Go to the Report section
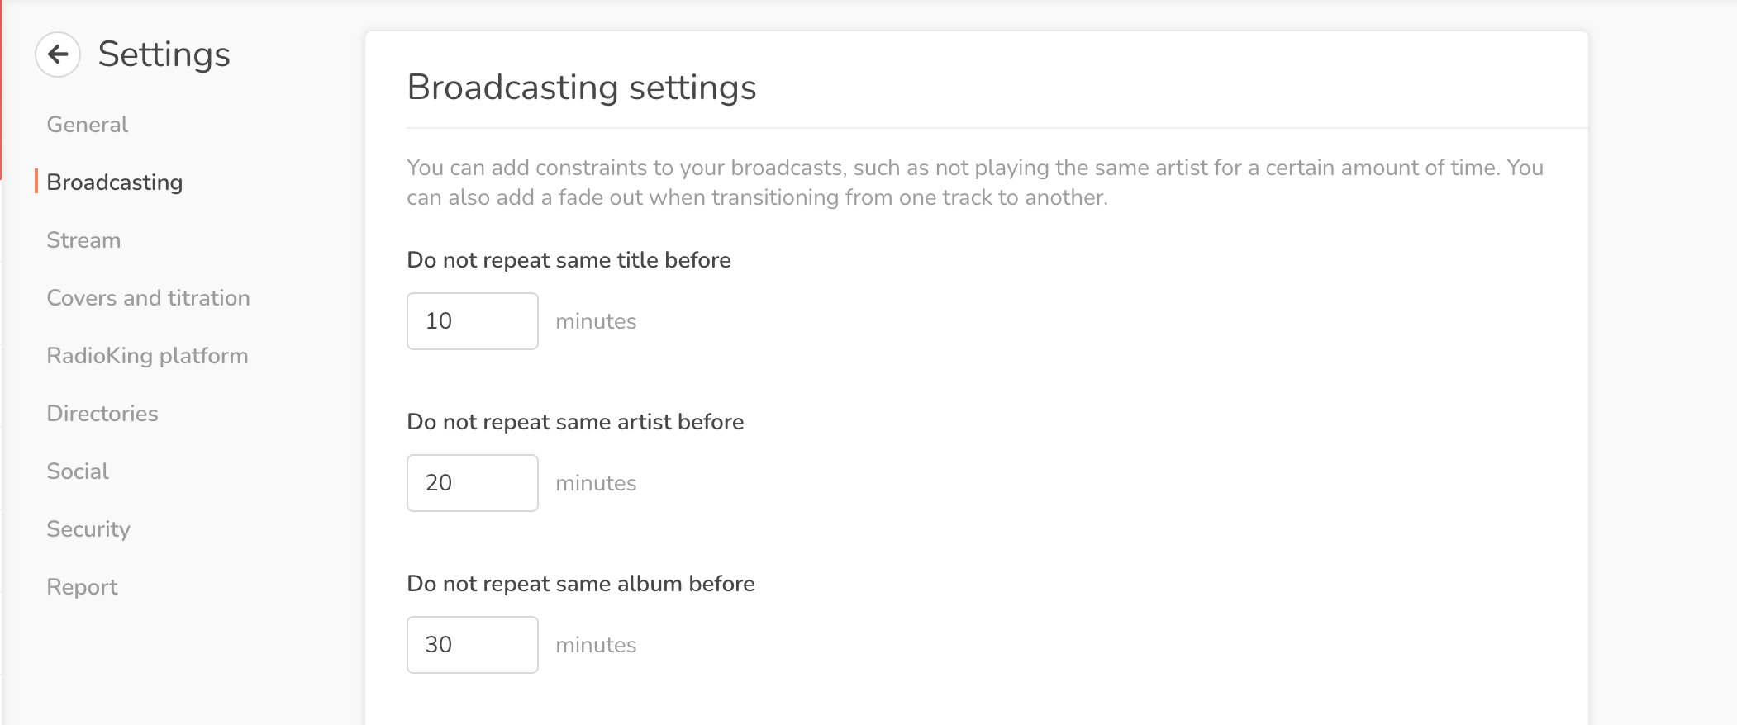Screen dimensions: 1737x725 click(x=82, y=587)
